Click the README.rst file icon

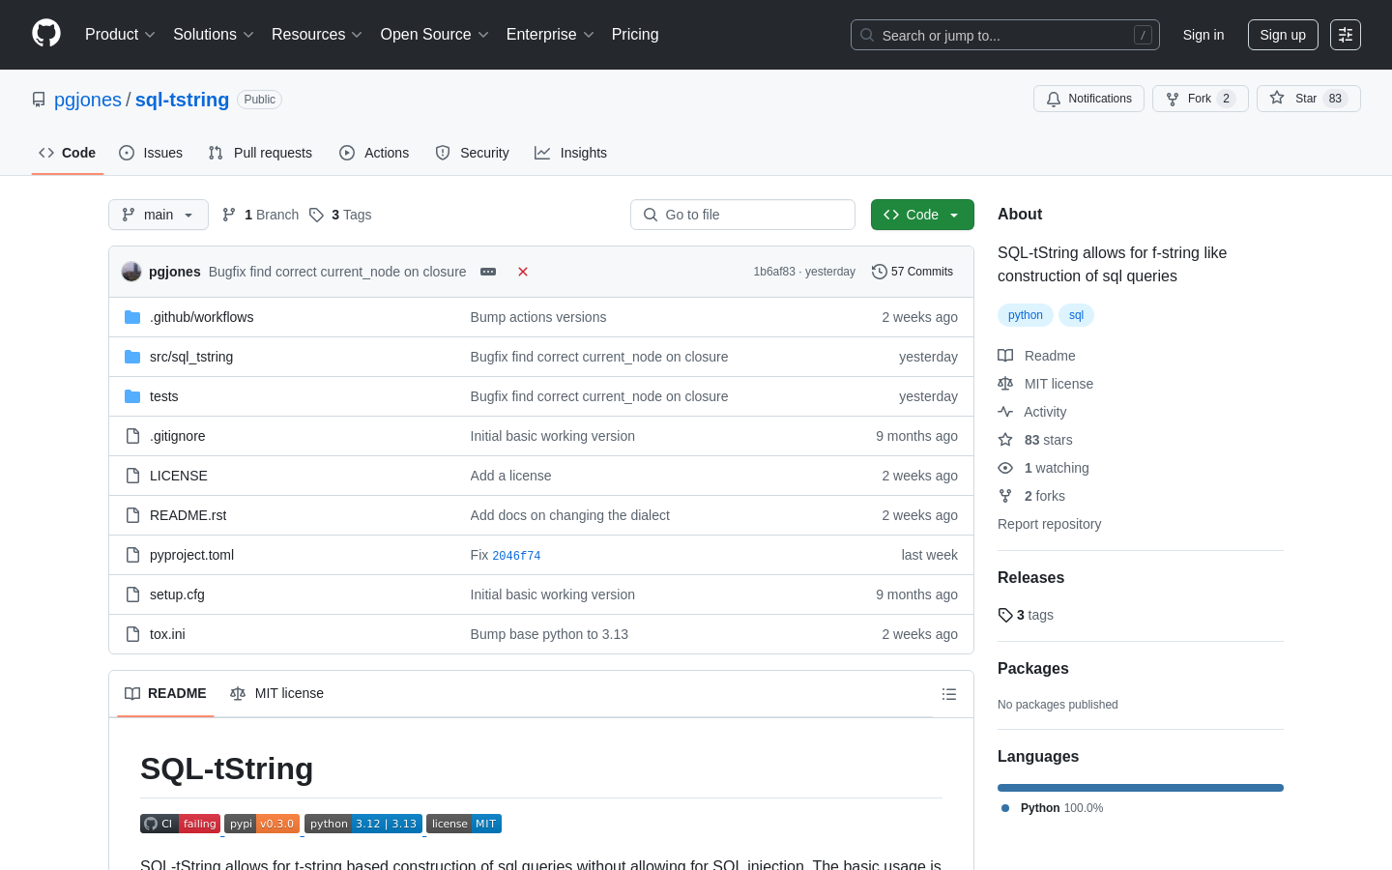point(132,515)
